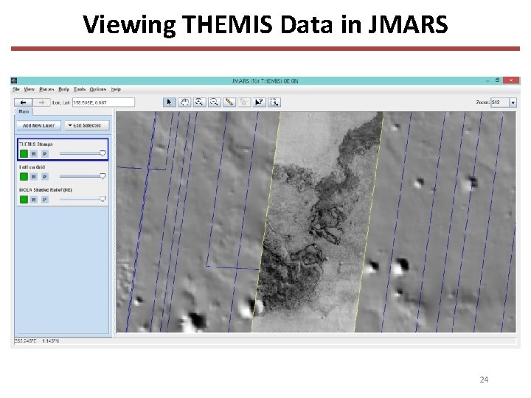Adjust the MOLA Shaded Relief opacity slider
Viewport: 531px width, 398px height.
[x=83, y=199]
